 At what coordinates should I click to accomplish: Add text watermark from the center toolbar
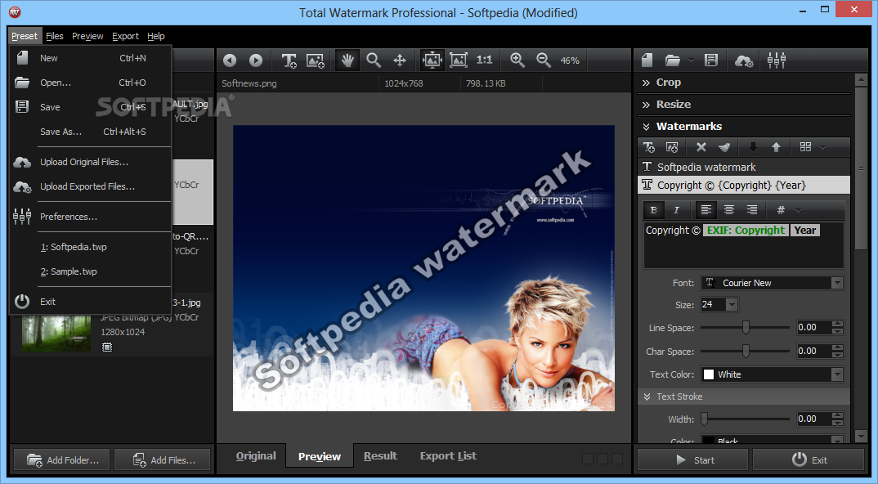pos(289,60)
